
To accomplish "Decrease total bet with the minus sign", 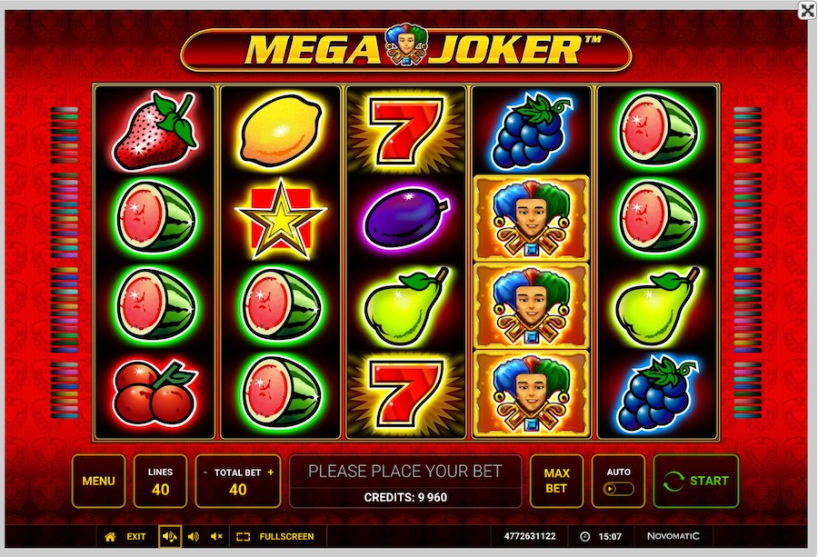I will click(x=205, y=472).
